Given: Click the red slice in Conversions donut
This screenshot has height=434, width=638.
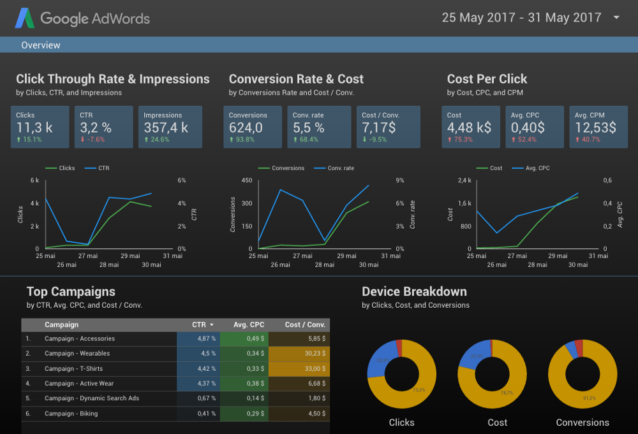Looking at the screenshot, I should [x=579, y=348].
